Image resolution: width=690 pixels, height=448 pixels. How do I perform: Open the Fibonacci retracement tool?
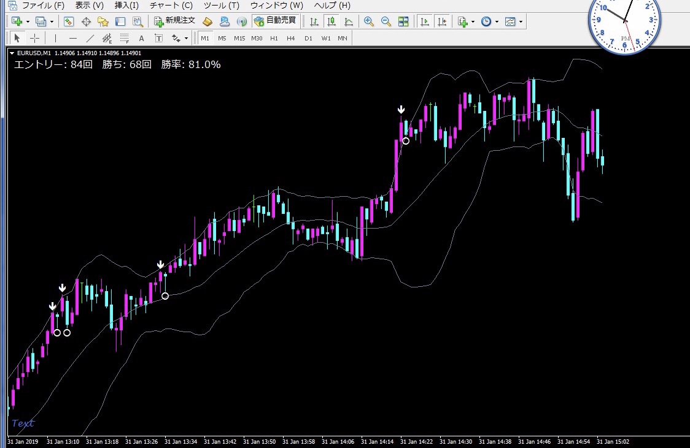point(124,38)
